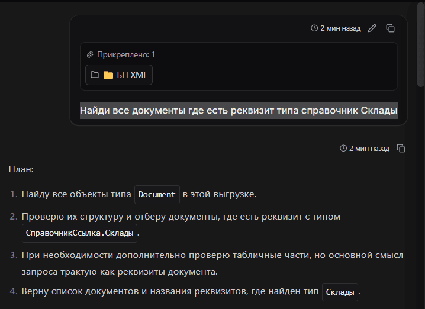Click plan step 3 text 'При необходимости дополнительно'
Viewport: 425px width, 309px height.
104,255
